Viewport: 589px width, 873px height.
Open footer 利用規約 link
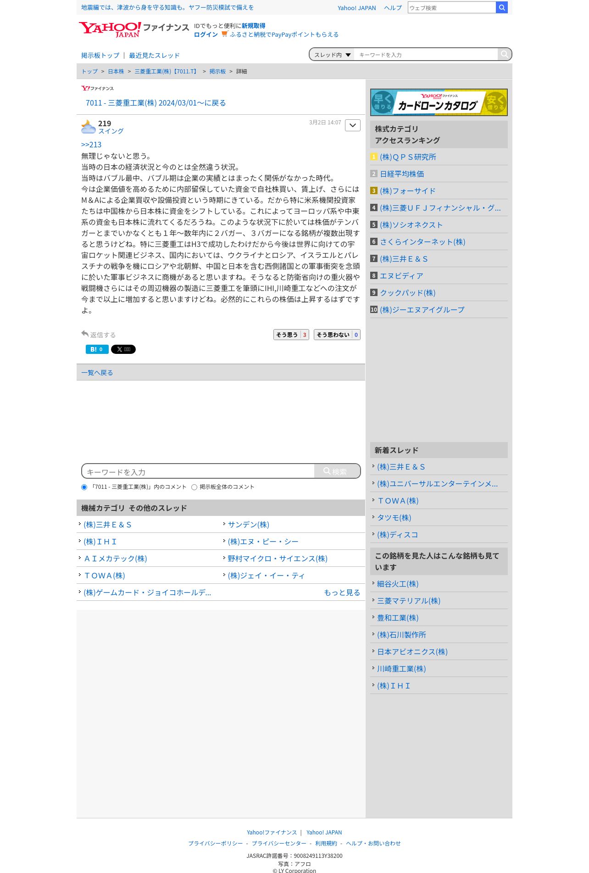click(x=326, y=843)
